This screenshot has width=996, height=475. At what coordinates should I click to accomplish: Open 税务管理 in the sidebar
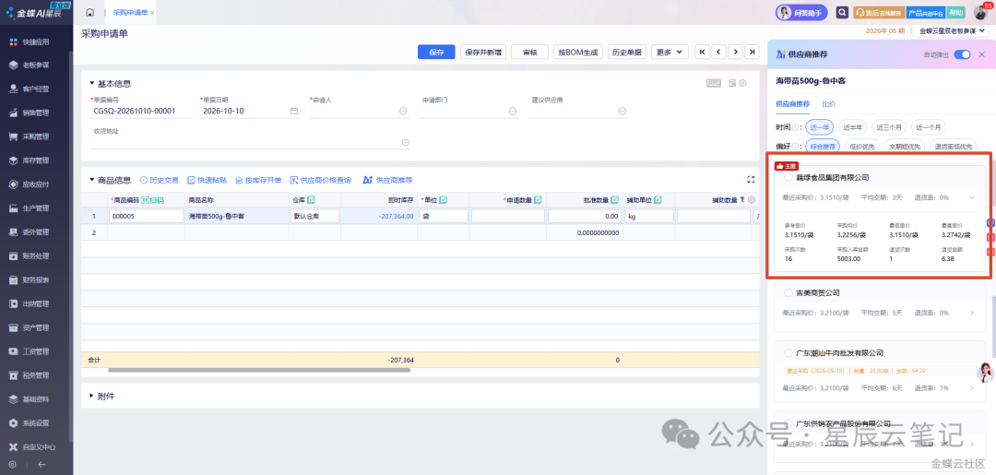click(38, 376)
